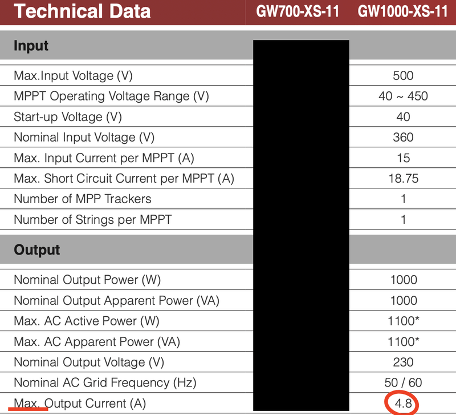Click the 18.75 short circuit current value
This screenshot has height=415, width=456.
coord(404,179)
